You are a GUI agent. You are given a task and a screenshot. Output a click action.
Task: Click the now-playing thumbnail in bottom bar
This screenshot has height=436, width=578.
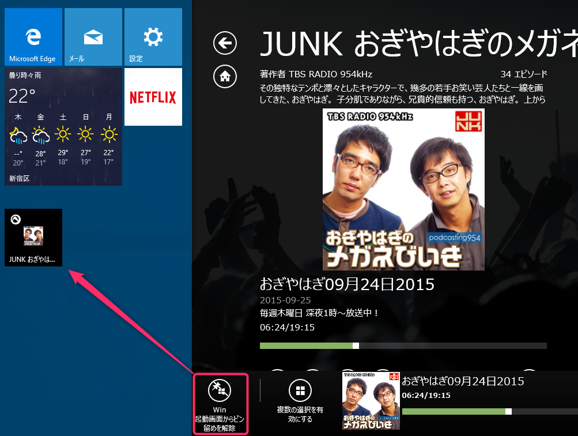point(371,401)
